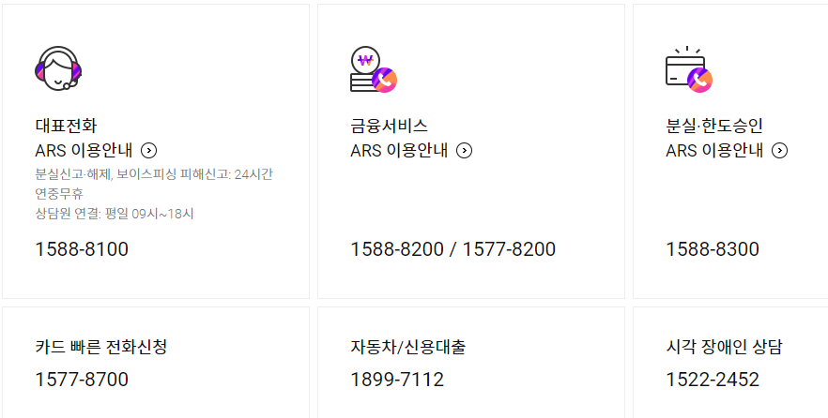Click 시각 장애인 상담 number 1522-2452
This screenshot has width=828, height=418.
[x=713, y=380]
